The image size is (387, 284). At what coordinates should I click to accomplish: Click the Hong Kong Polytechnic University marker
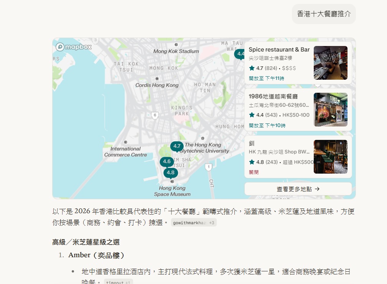click(203, 138)
